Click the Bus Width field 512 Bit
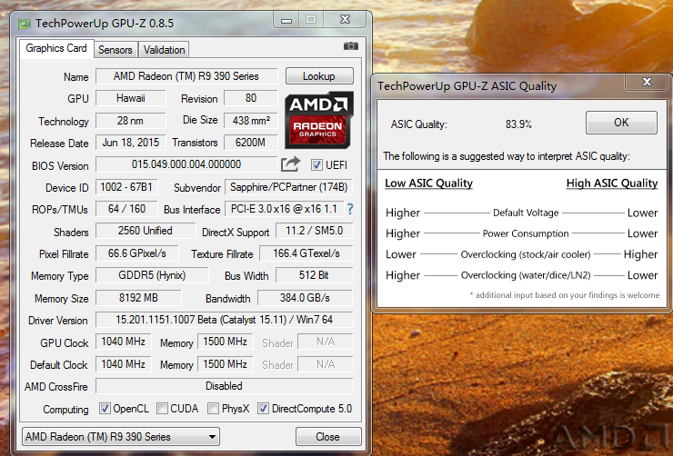Screen dimensions: 673x456 coord(314,275)
